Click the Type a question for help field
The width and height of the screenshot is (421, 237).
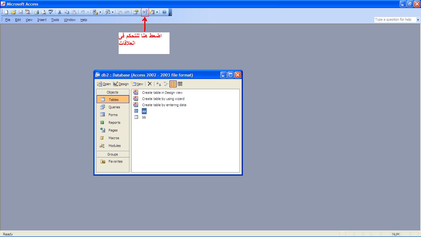click(395, 19)
